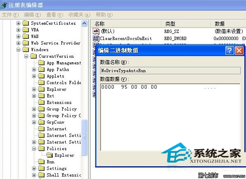Expand the WAB tree node
This screenshot has height=179, width=246.
[19, 36]
